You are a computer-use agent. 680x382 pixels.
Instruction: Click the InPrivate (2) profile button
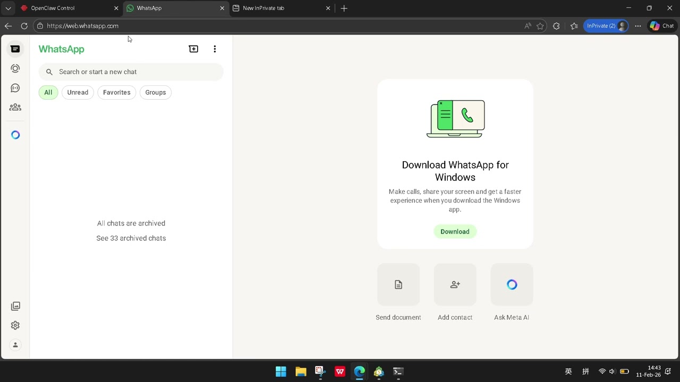tap(606, 25)
